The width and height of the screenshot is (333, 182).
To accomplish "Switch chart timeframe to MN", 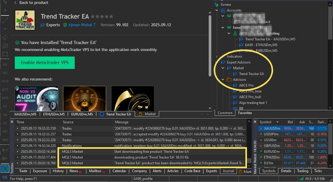I will coord(5,140).
